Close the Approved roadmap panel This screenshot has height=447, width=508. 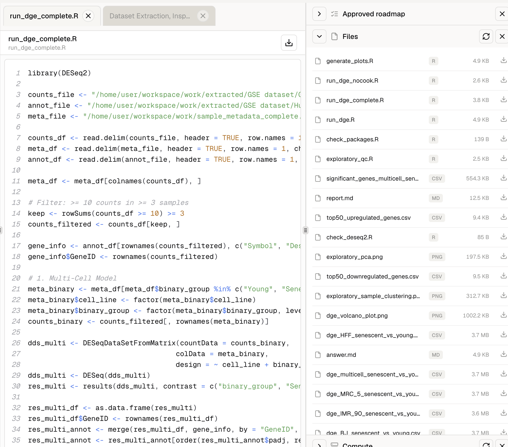[x=502, y=14]
